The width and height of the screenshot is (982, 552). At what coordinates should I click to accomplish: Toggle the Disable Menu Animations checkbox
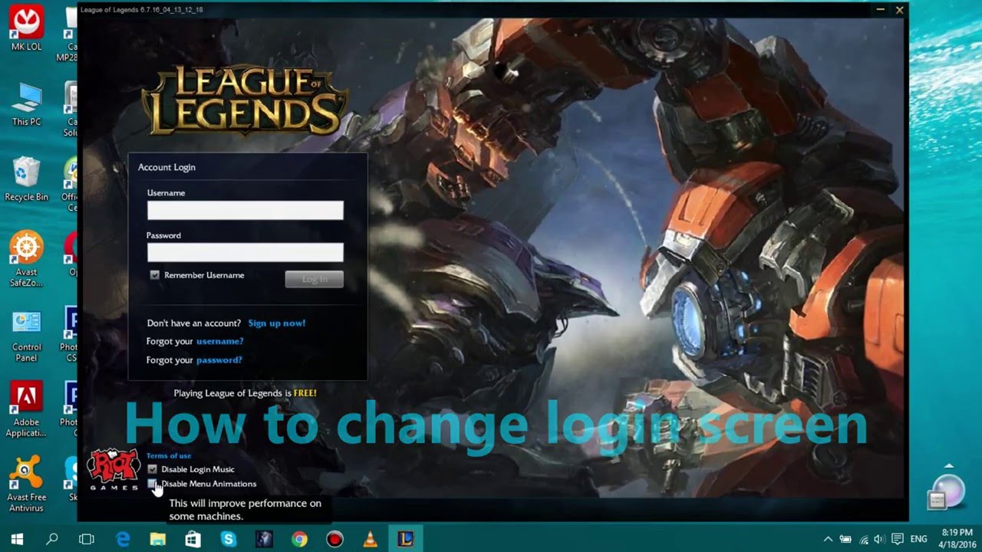coord(152,484)
